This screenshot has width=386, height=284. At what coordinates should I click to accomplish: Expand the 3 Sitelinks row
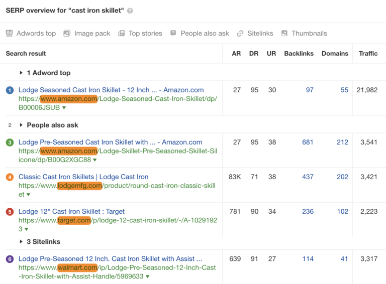[x=21, y=242]
